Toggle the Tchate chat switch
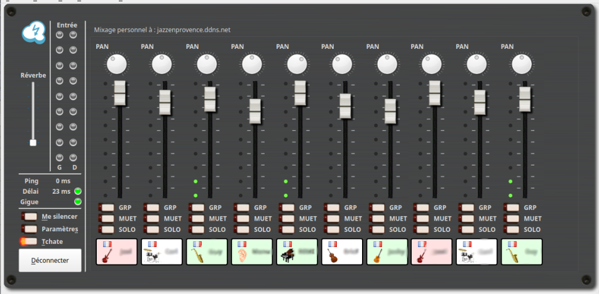Viewport: 599px width, 294px height. click(29, 241)
